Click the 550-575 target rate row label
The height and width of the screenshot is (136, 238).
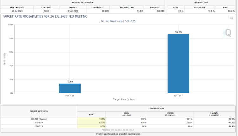click(x=39, y=126)
